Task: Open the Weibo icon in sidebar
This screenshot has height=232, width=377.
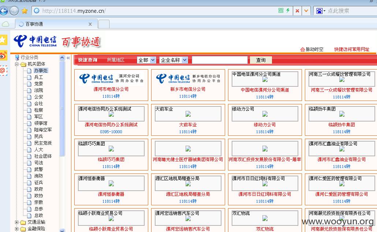Action: click(3, 56)
